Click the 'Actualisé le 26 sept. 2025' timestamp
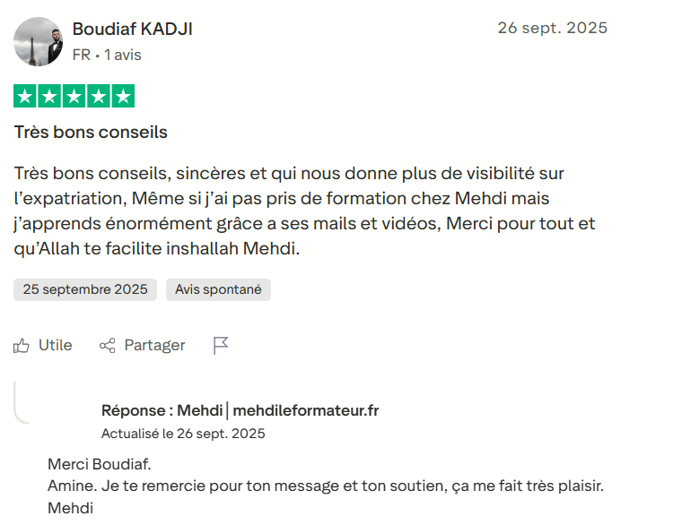The image size is (673, 525). click(x=183, y=434)
